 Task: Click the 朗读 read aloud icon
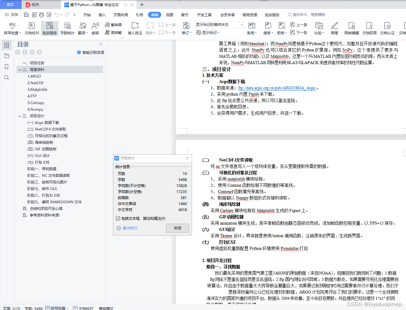pyautogui.click(x=95, y=29)
